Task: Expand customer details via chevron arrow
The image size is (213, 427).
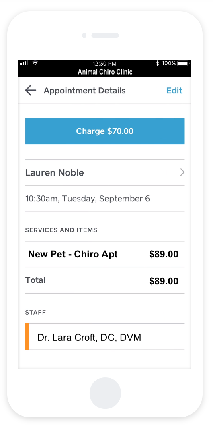Action: [182, 172]
